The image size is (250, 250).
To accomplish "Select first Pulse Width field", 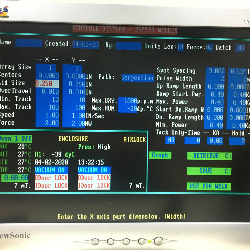I will click(215, 79).
